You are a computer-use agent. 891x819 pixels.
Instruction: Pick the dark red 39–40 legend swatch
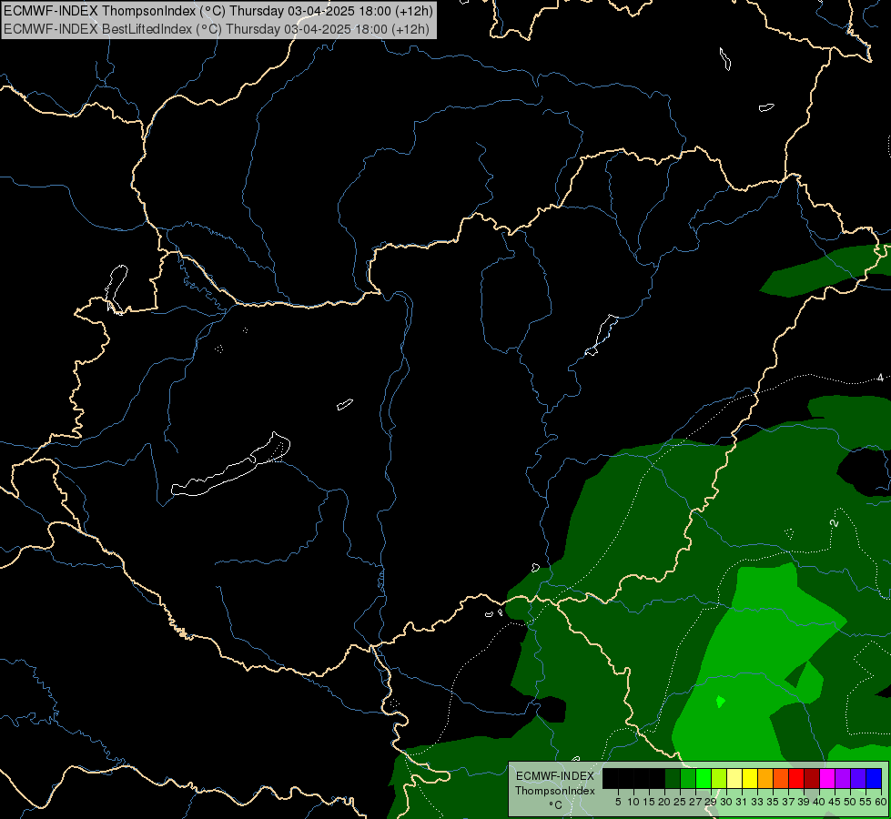click(x=812, y=778)
